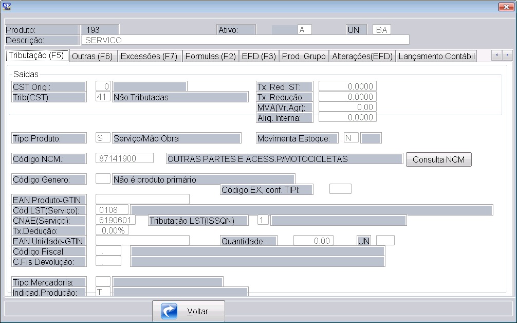Image resolution: width=517 pixels, height=323 pixels.
Task: Go to the EFD (F3) tab
Action: (x=258, y=57)
